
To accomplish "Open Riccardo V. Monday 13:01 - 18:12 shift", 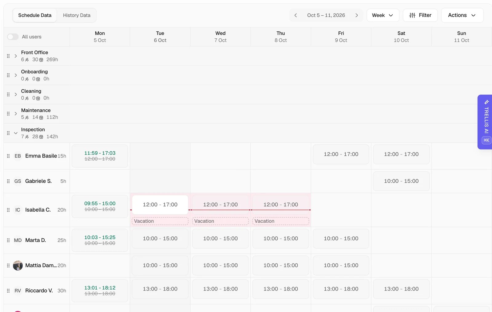I will coord(100,291).
